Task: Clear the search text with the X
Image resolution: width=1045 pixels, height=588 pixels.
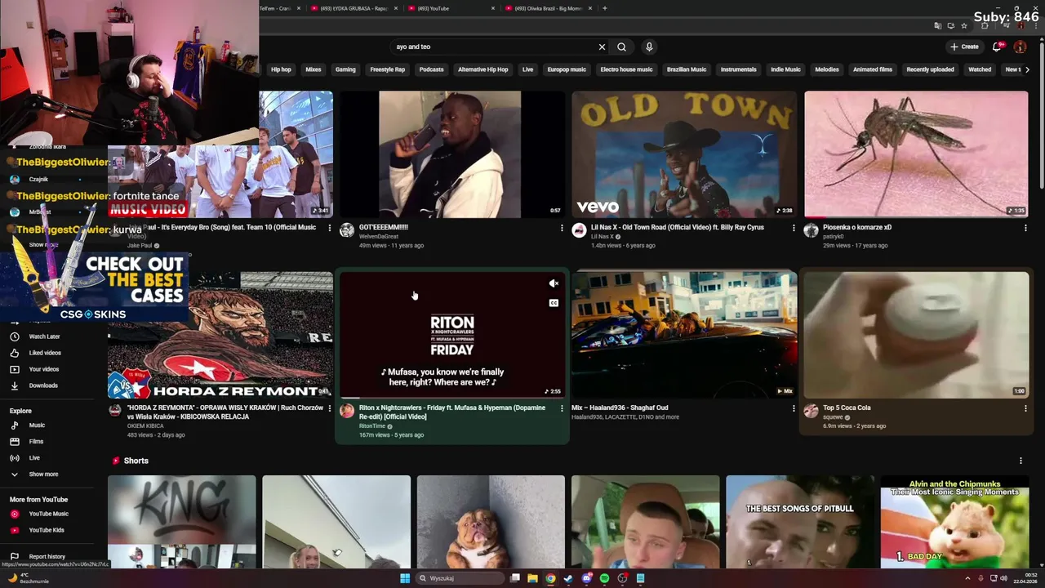Action: click(x=602, y=47)
